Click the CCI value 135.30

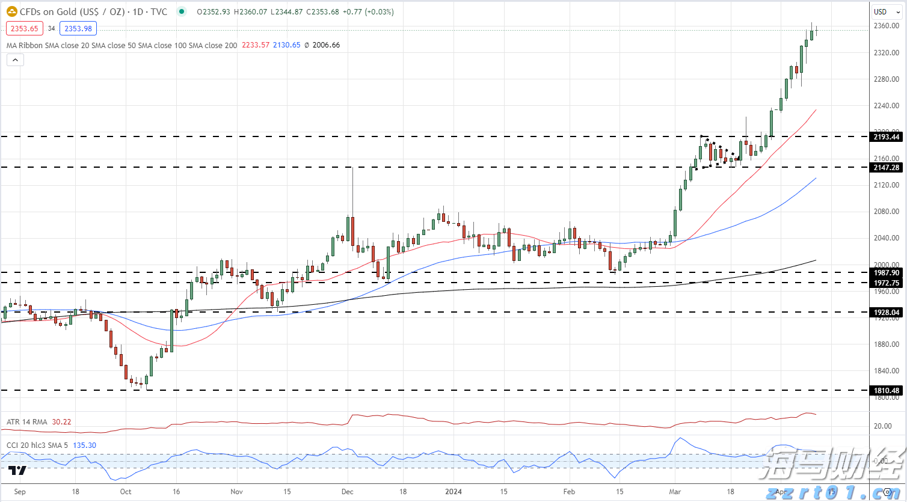[85, 445]
